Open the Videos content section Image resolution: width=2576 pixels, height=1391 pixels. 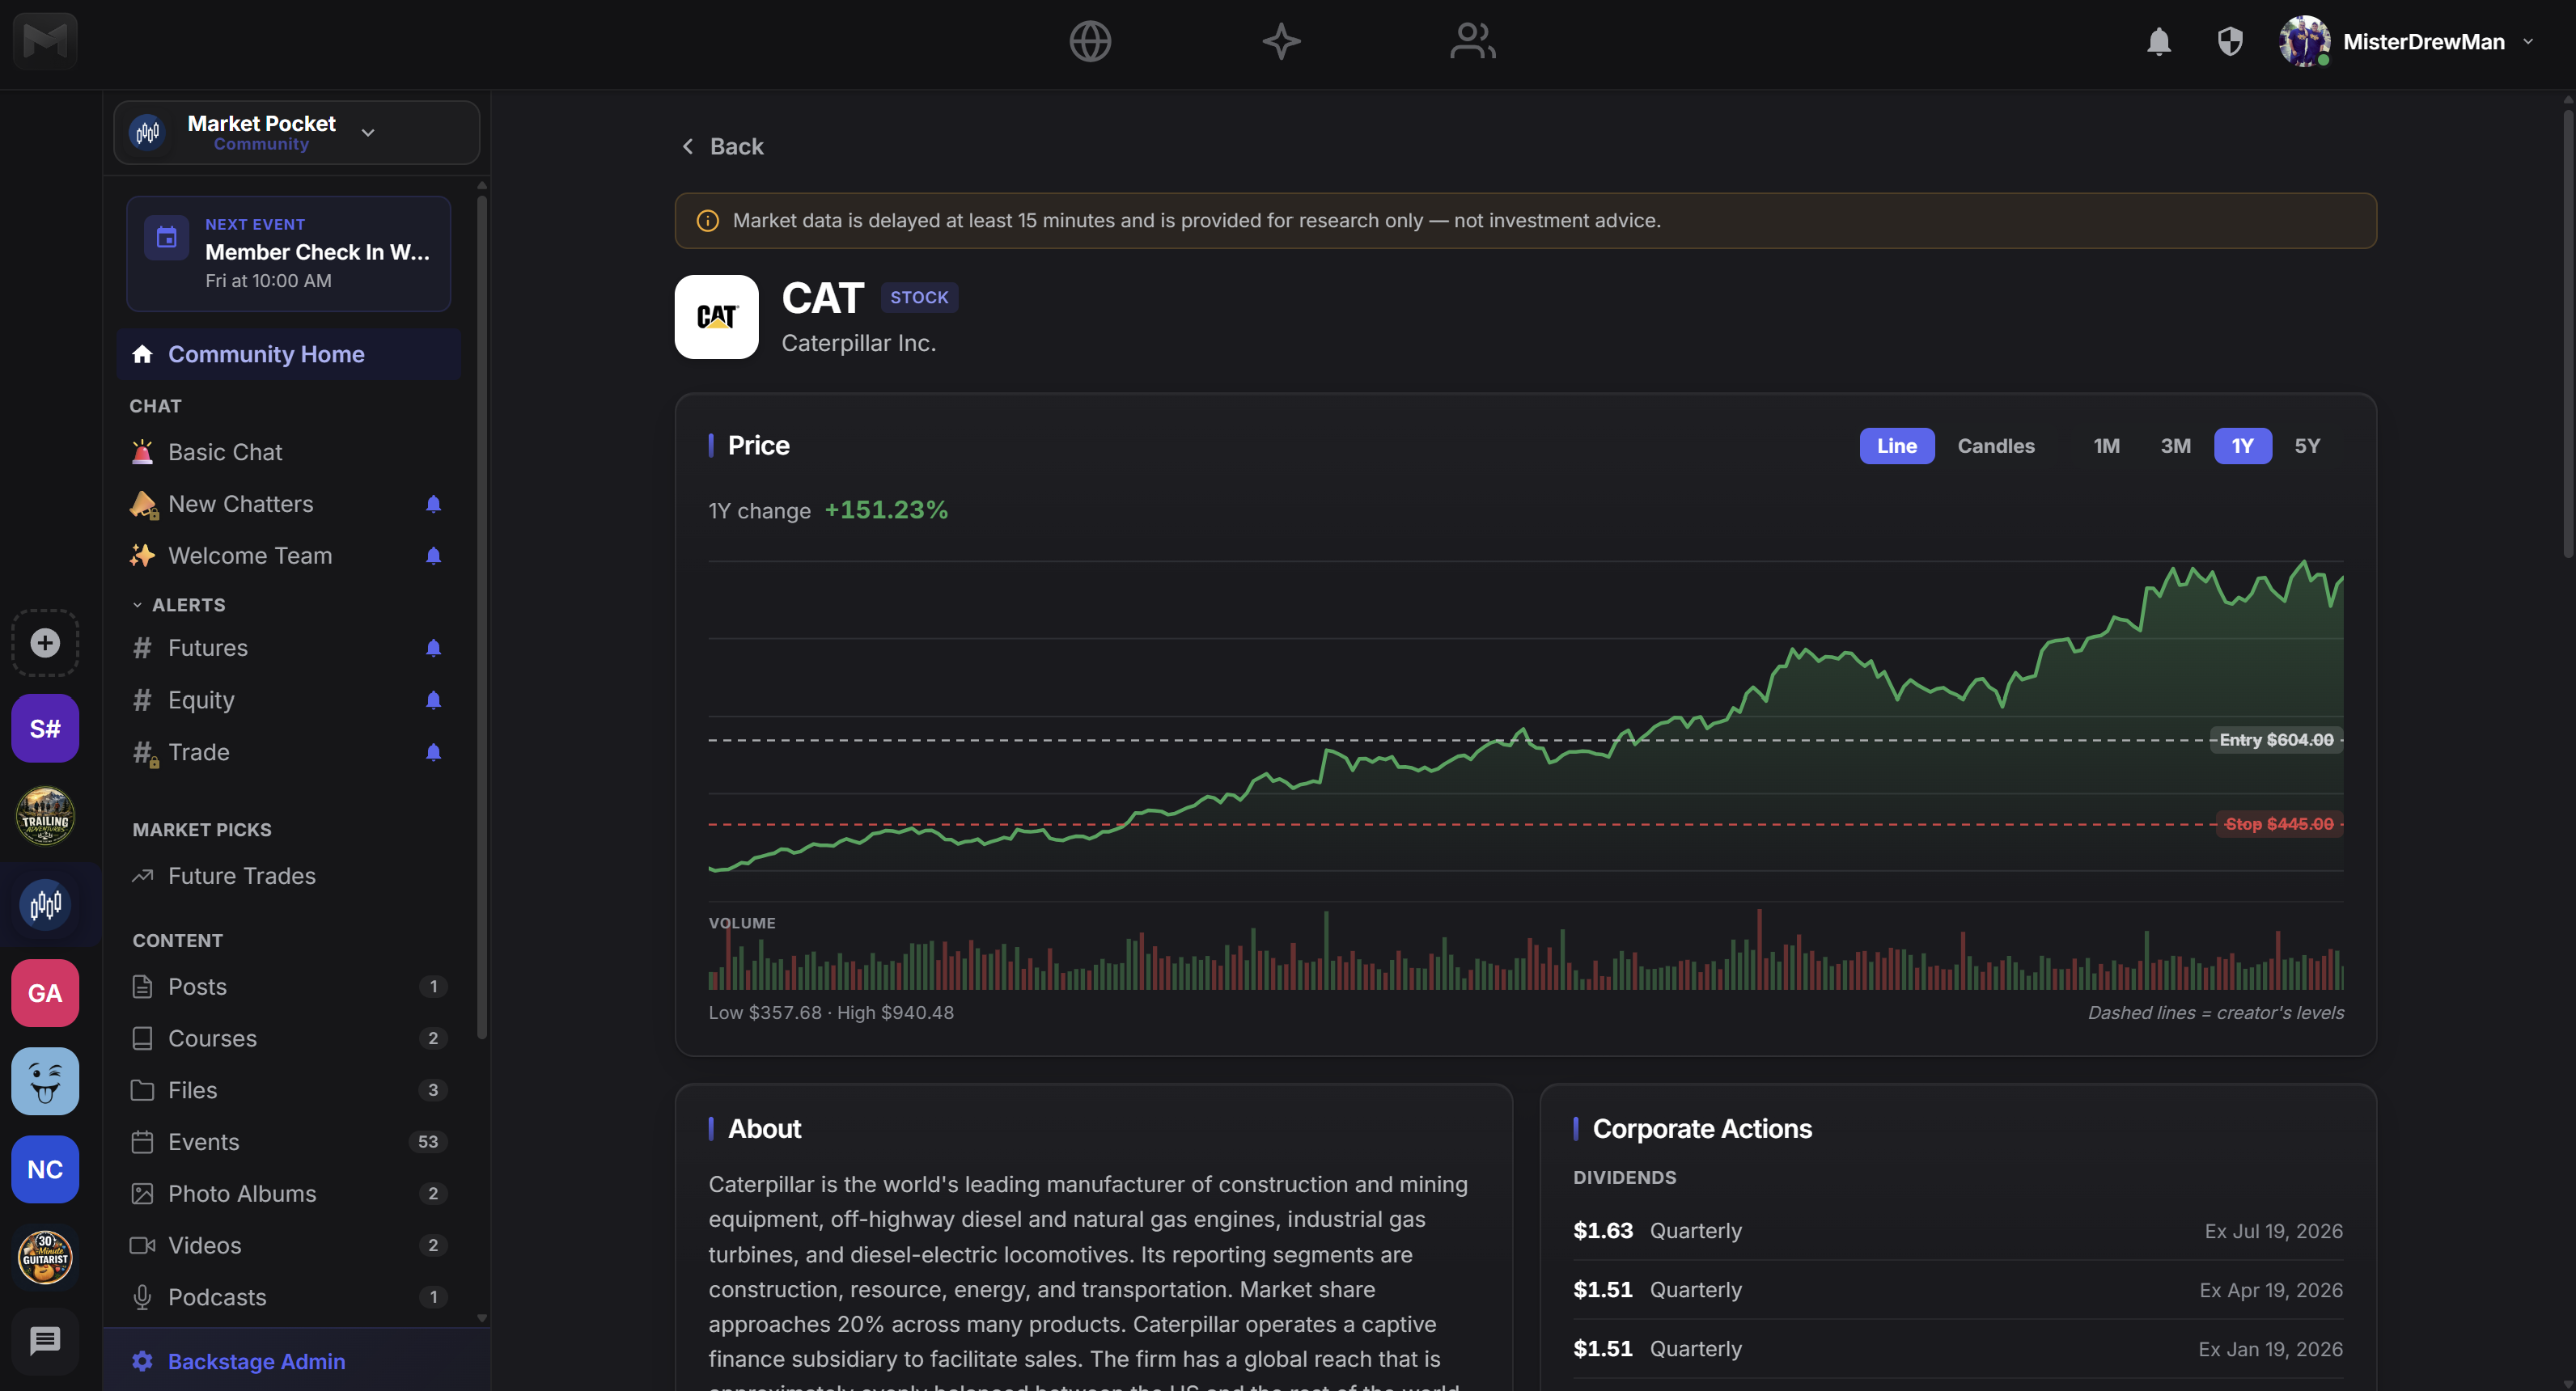[288, 1245]
